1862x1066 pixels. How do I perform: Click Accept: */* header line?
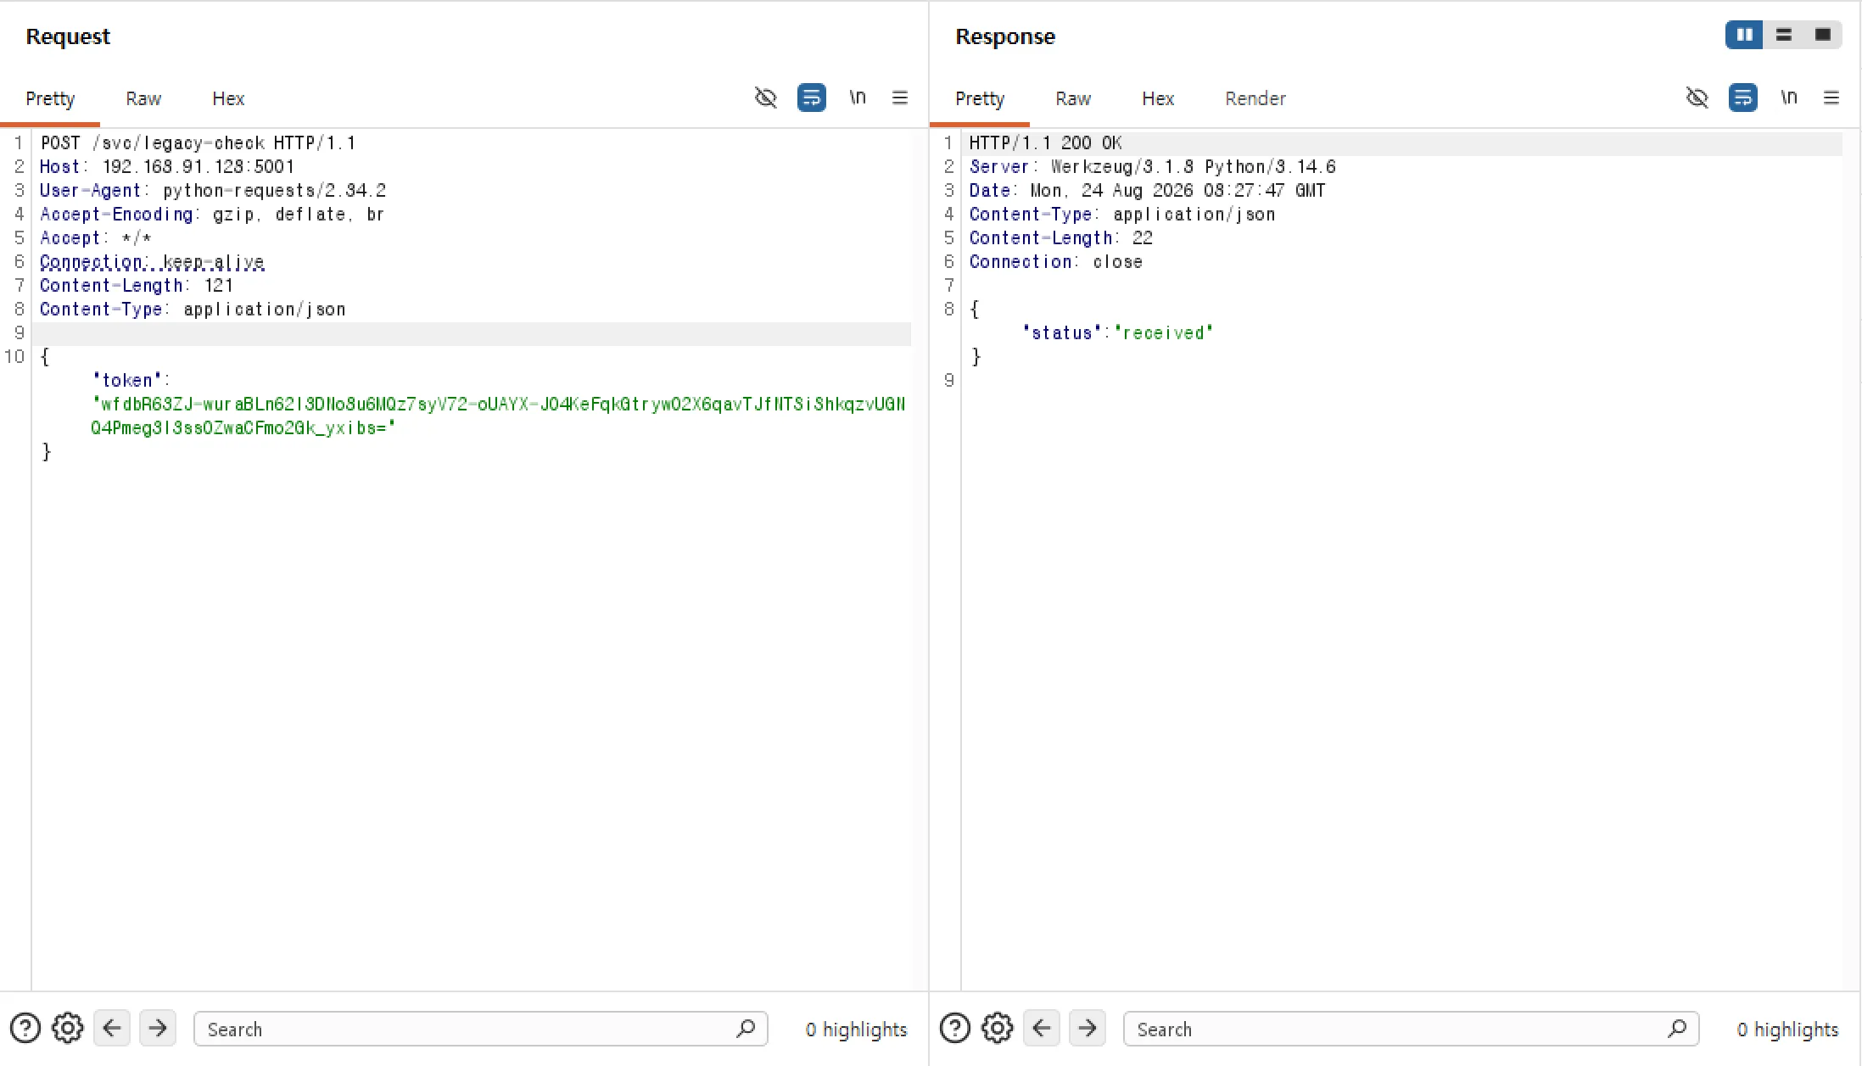pos(96,237)
